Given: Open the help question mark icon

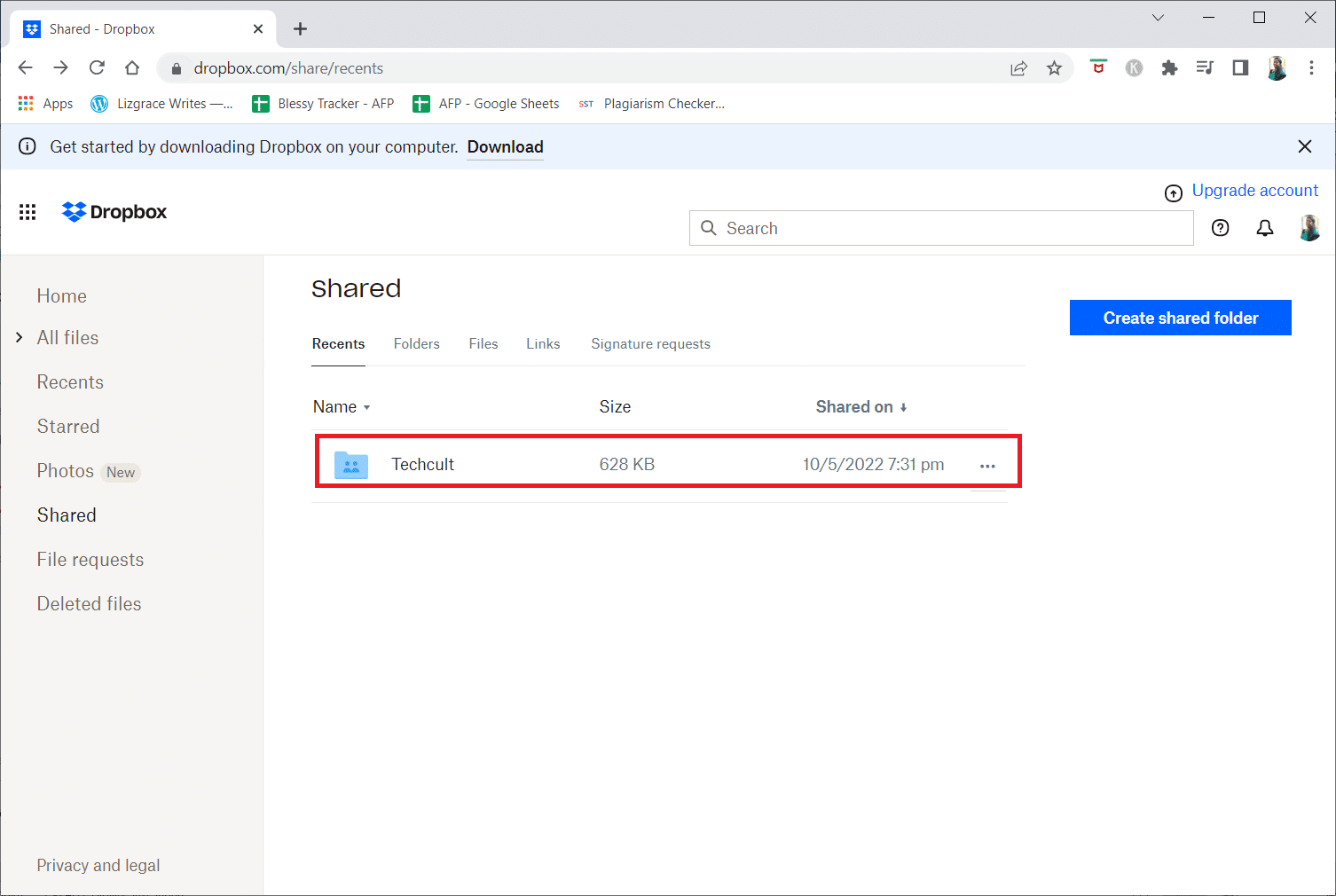Looking at the screenshot, I should click(x=1221, y=228).
